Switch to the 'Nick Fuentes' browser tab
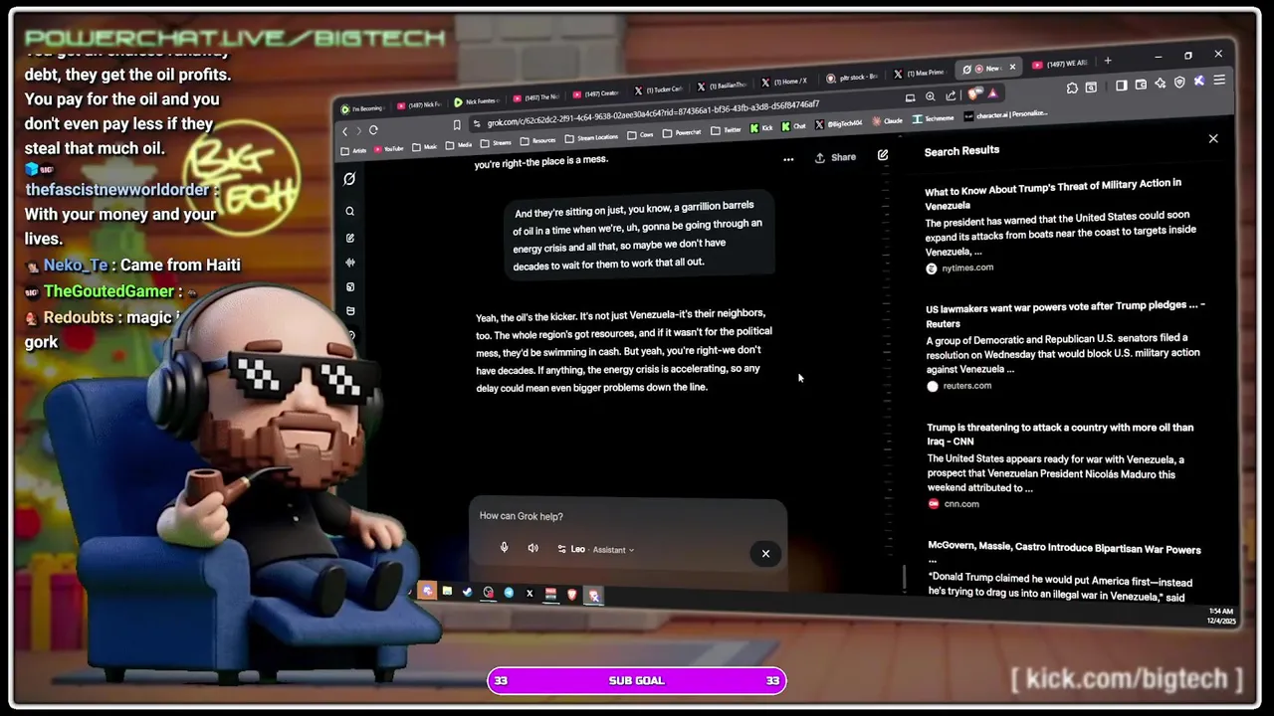The width and height of the screenshot is (1274, 716). pos(477,101)
